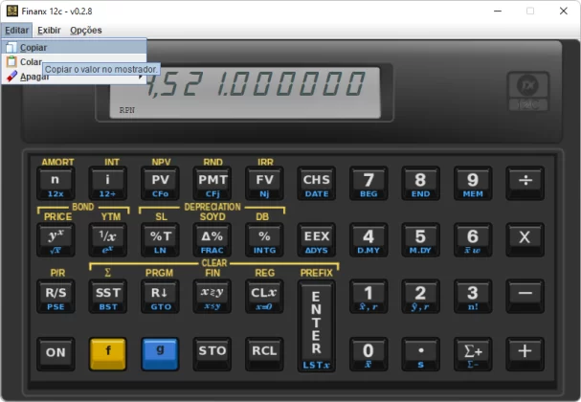The height and width of the screenshot is (402, 581).
Task: Click the x≷y swap key
Action: pyautogui.click(x=212, y=297)
